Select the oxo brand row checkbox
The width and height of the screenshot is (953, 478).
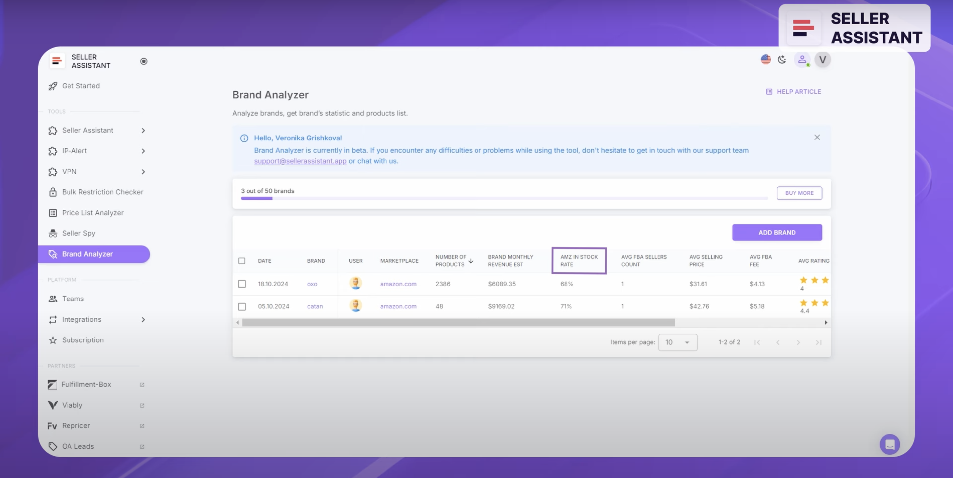[x=242, y=284]
